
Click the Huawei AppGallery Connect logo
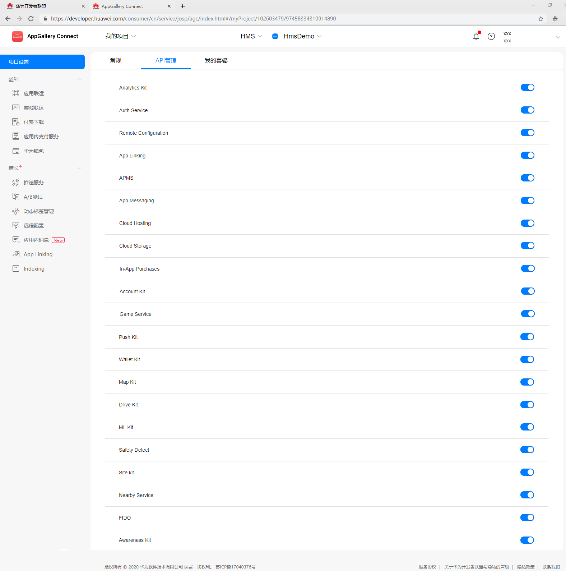[17, 36]
